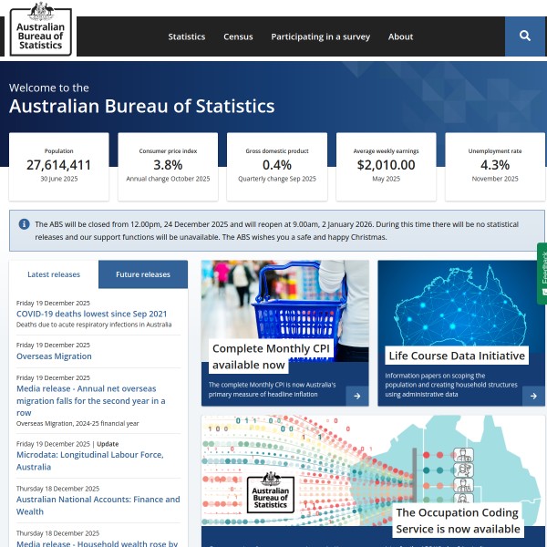Select the Latest releases tab
Image resolution: width=547 pixels, height=547 pixels.
(x=54, y=274)
